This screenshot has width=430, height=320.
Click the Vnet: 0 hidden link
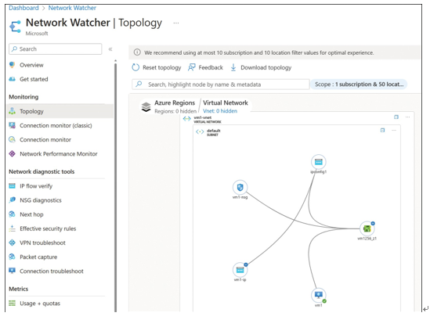tap(220, 111)
